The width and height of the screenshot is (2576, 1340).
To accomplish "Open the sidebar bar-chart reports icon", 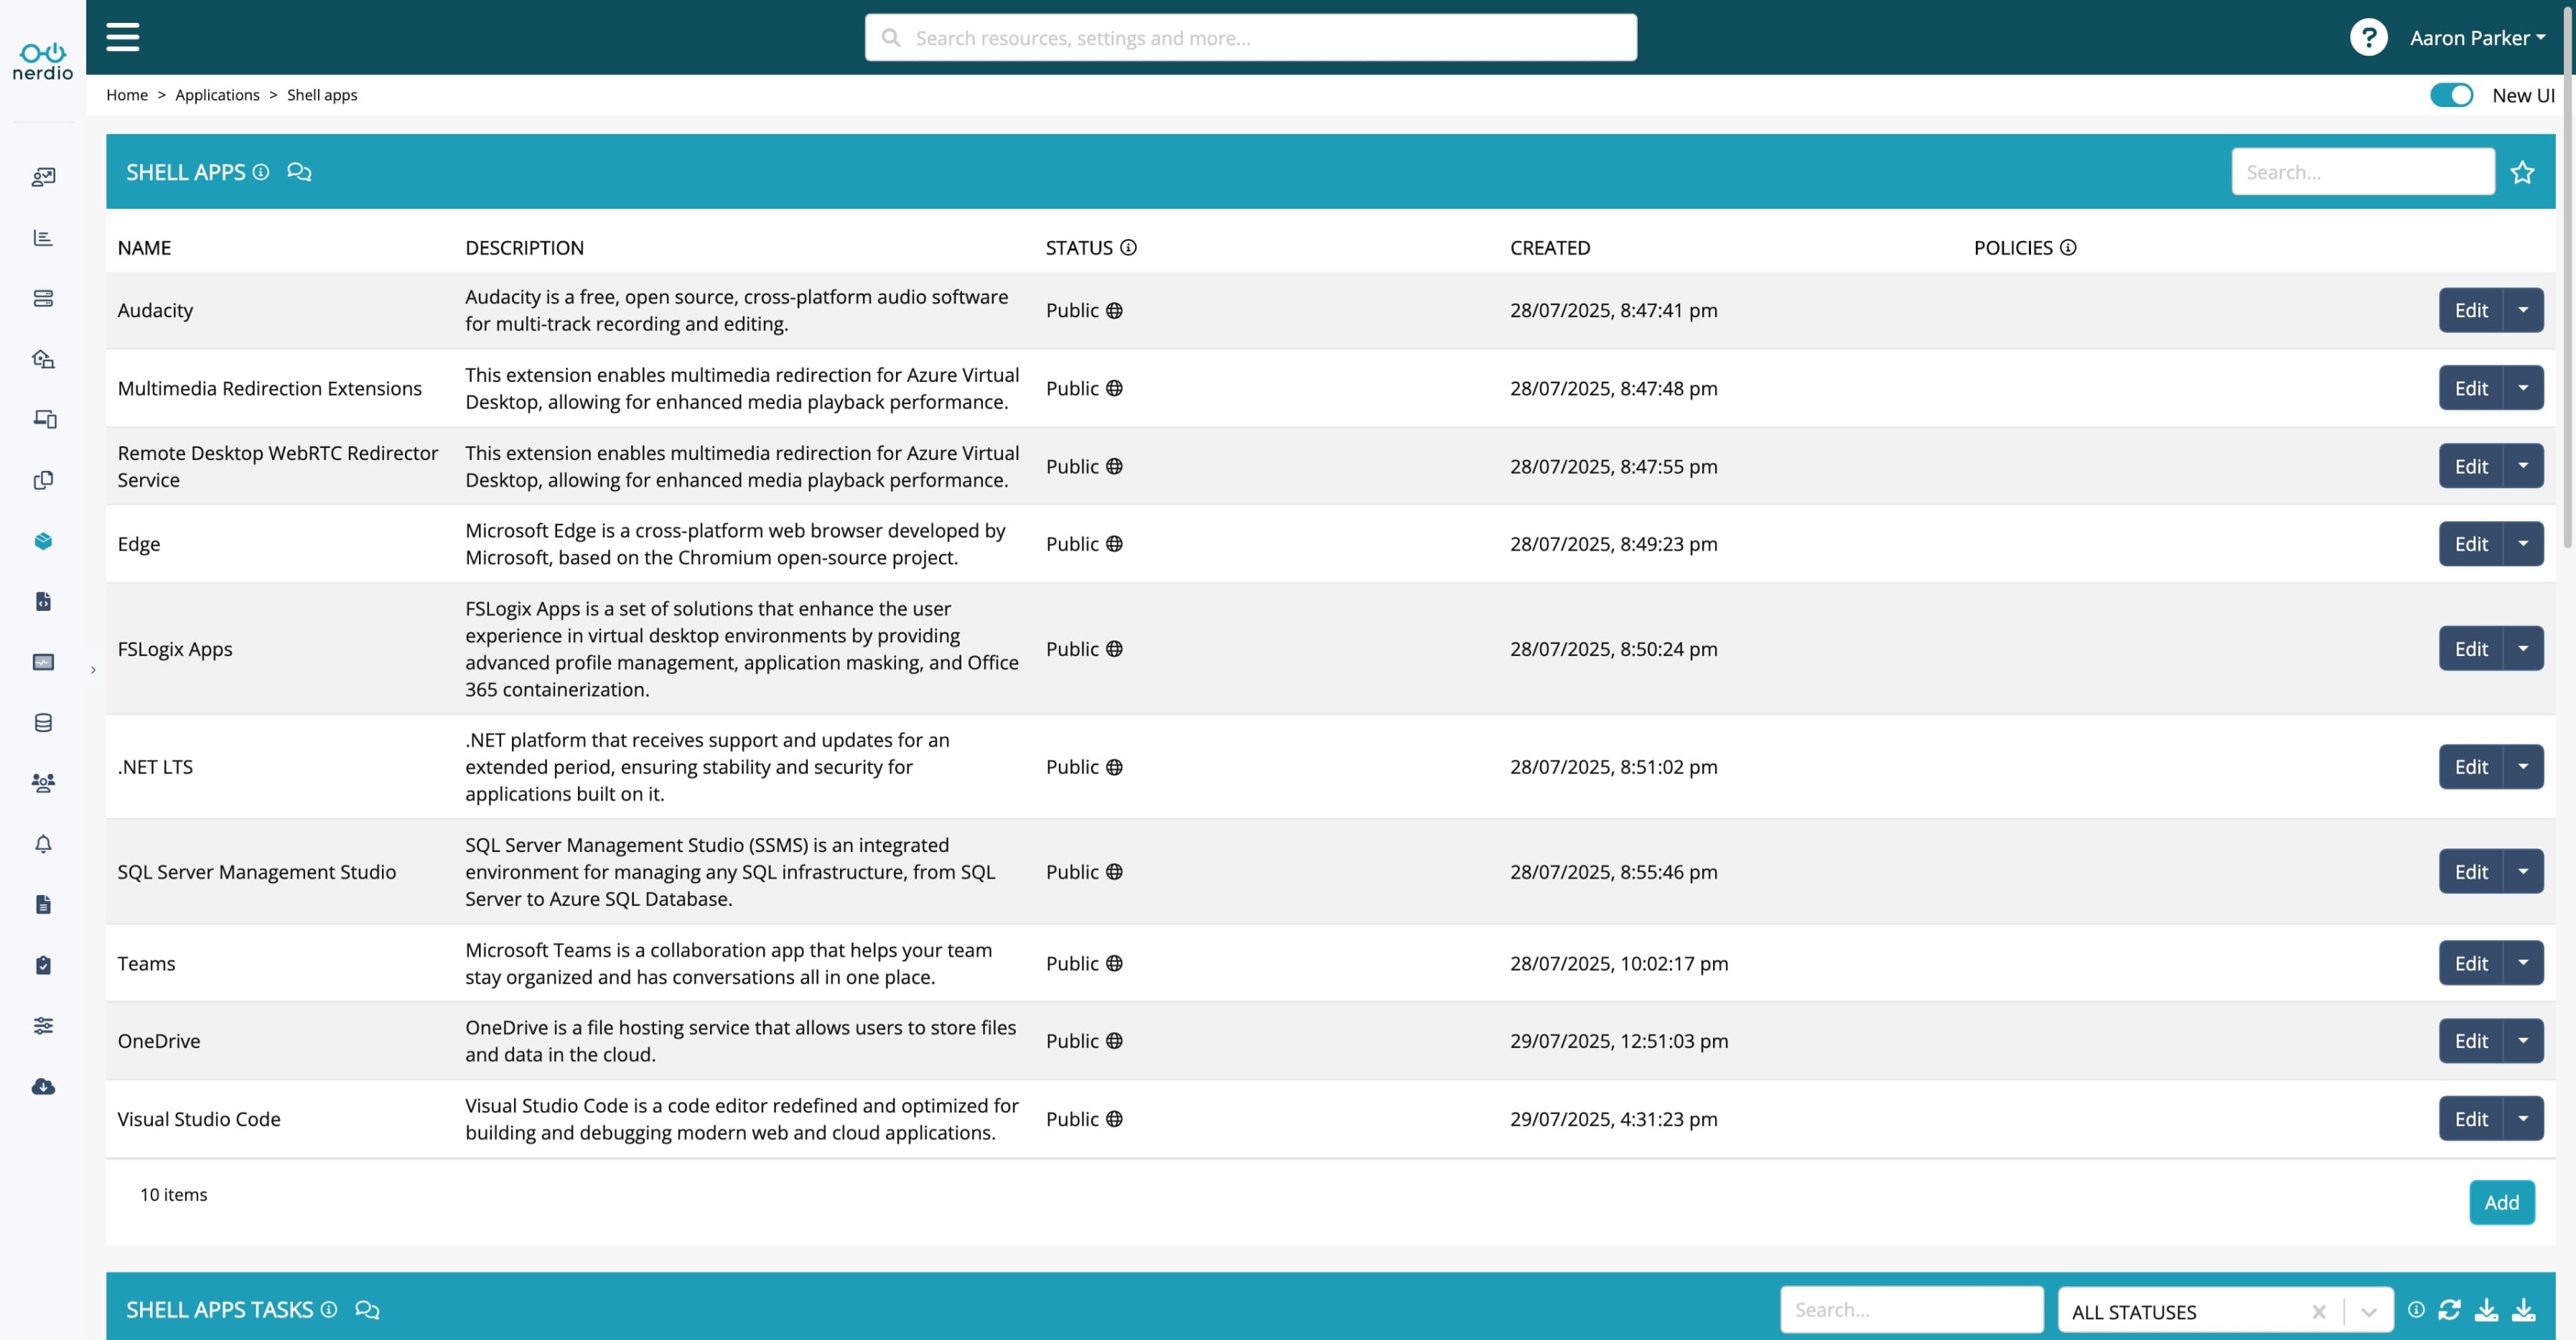I will point(43,238).
